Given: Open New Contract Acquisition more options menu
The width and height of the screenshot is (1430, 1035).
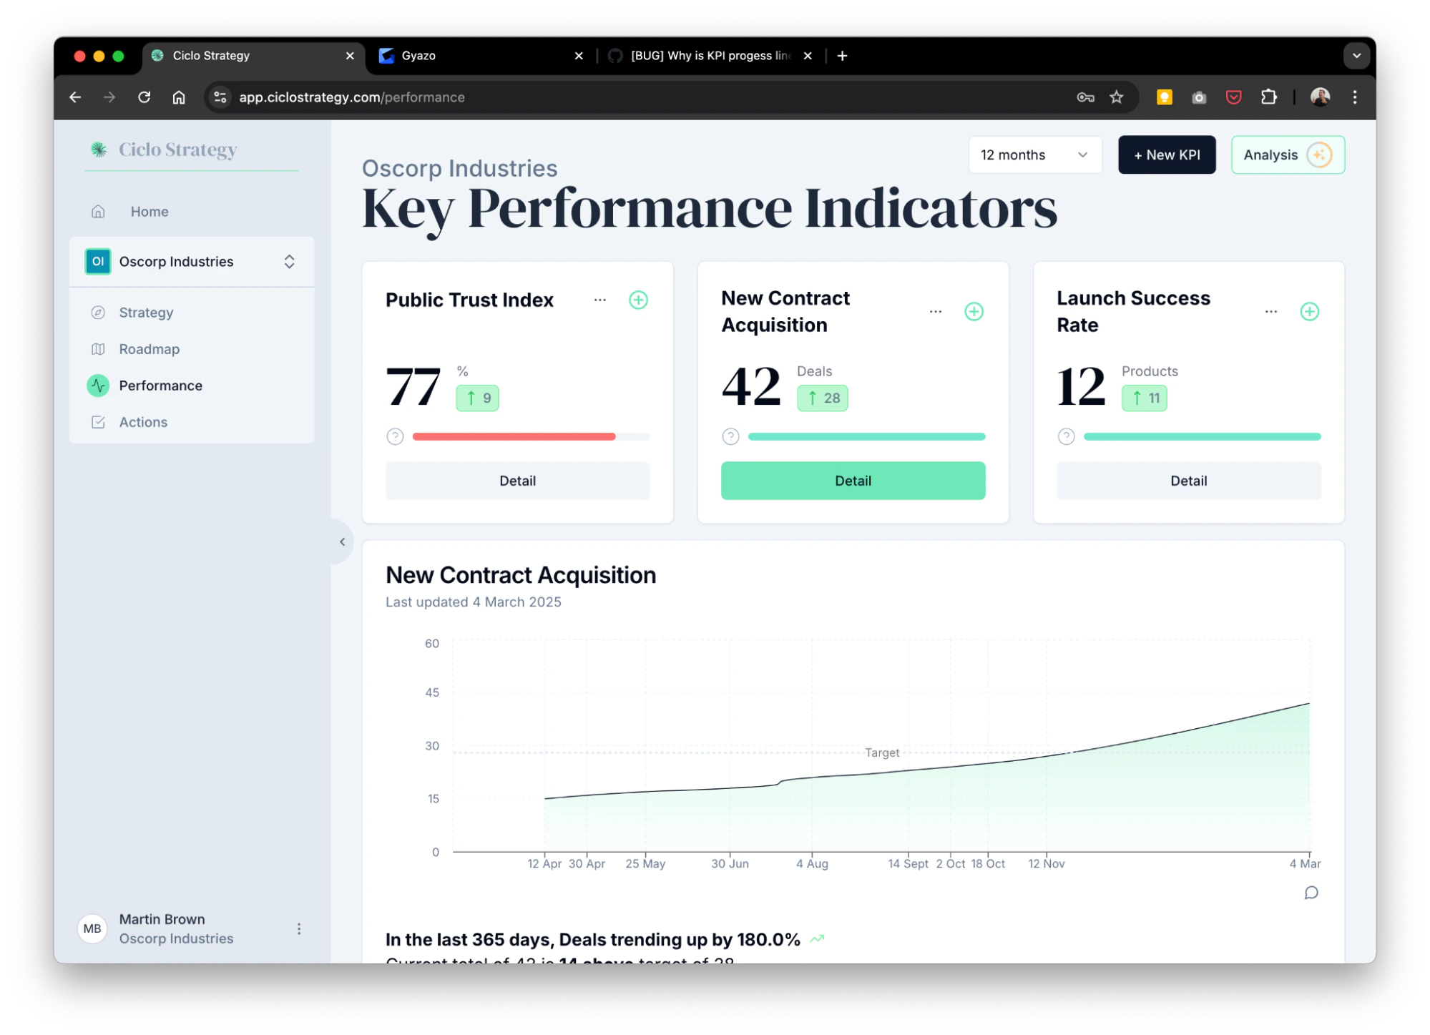Looking at the screenshot, I should pyautogui.click(x=935, y=312).
